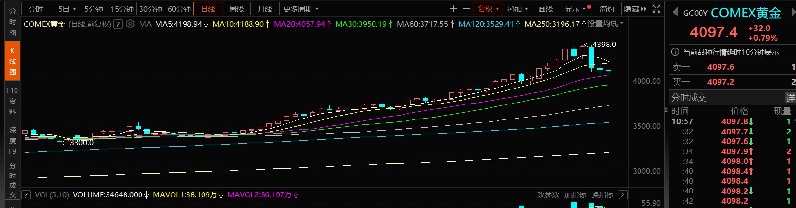This screenshot has height=208, width=796.
Task: Click 分时成交 panel header
Action: (x=689, y=98)
